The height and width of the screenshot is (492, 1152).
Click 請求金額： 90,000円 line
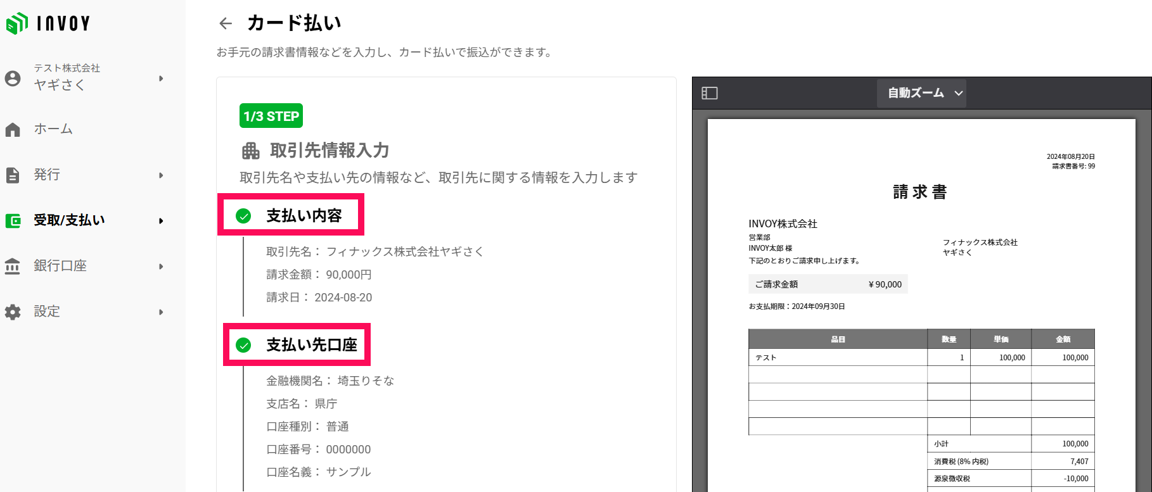pos(319,275)
